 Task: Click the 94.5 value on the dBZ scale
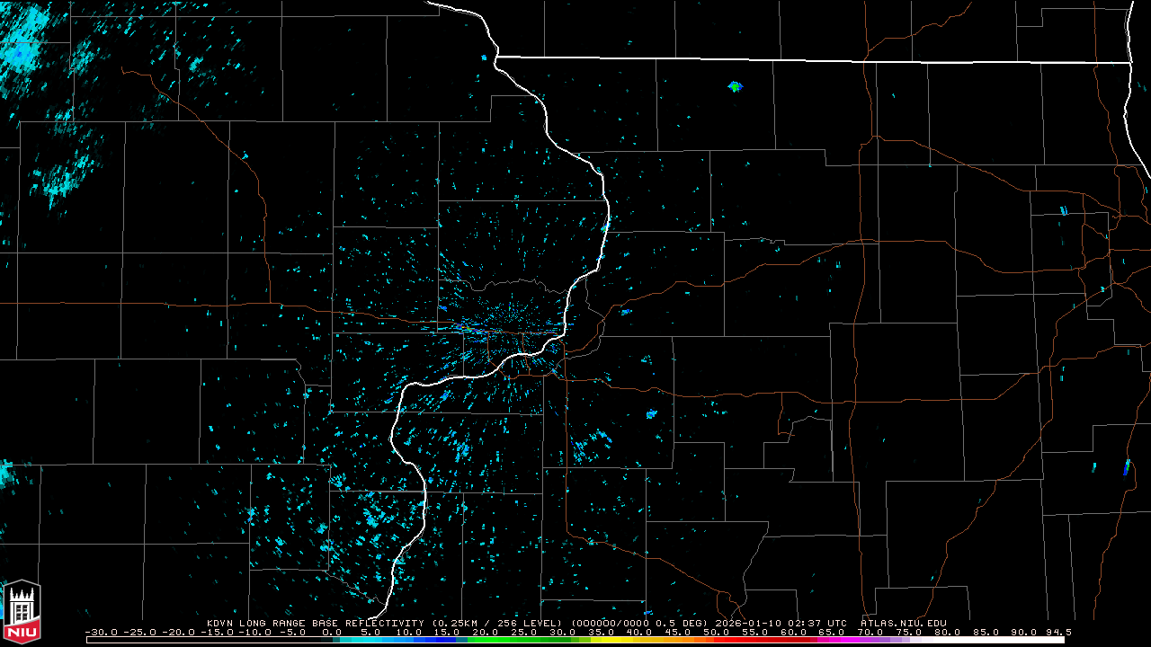[1058, 633]
